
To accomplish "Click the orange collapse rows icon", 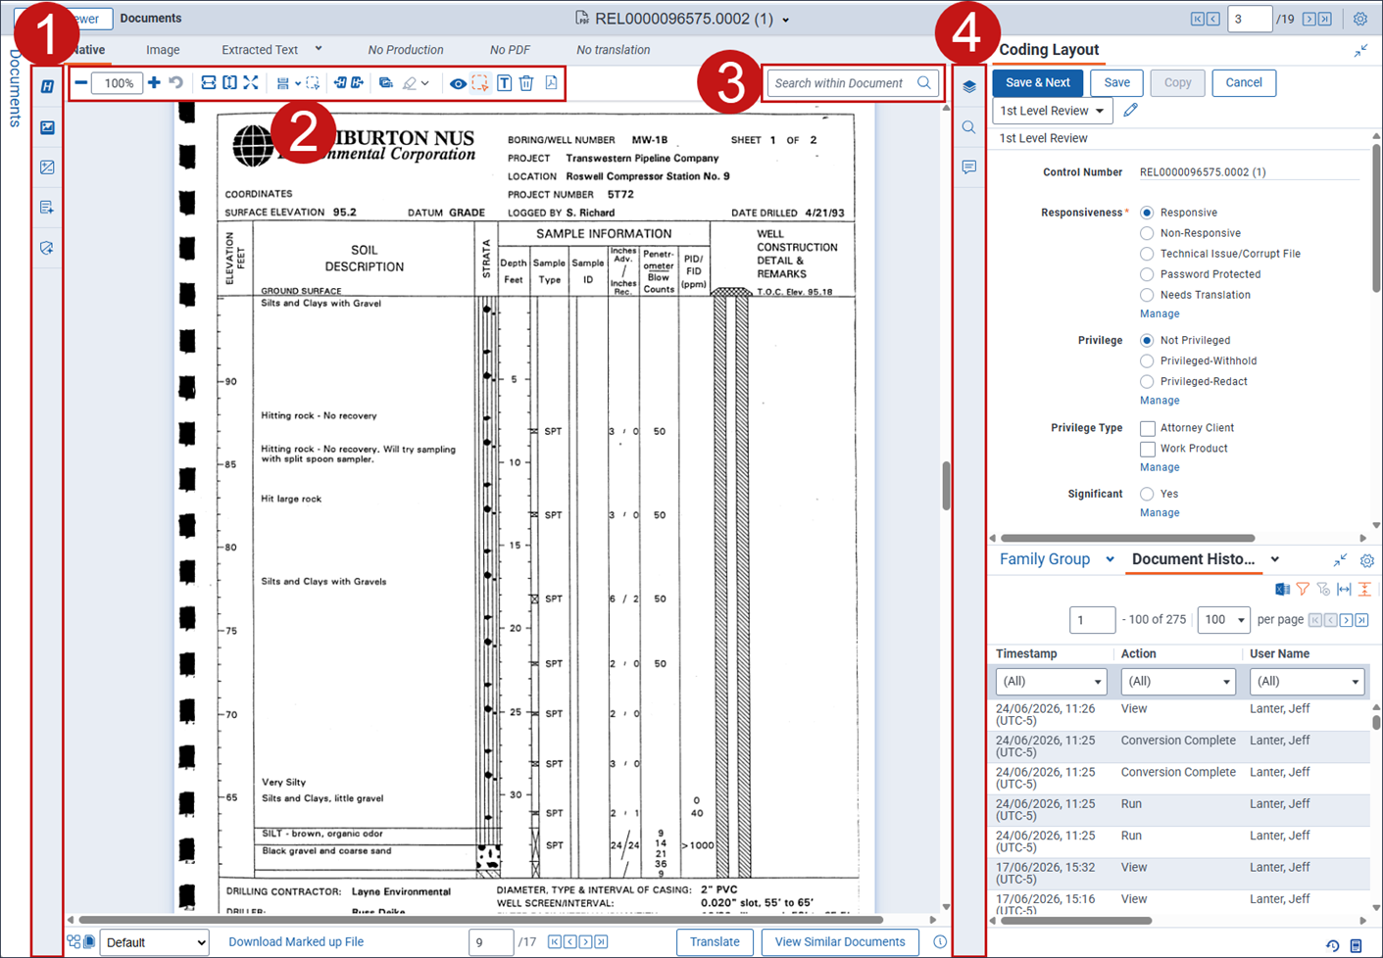I will coord(1364,589).
